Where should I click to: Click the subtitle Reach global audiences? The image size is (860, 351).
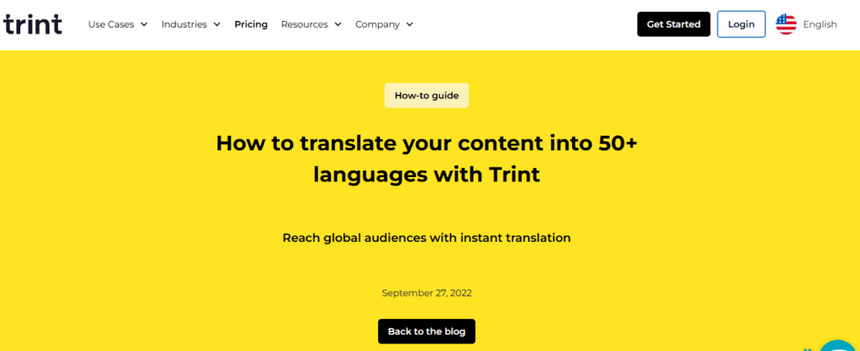tap(427, 238)
